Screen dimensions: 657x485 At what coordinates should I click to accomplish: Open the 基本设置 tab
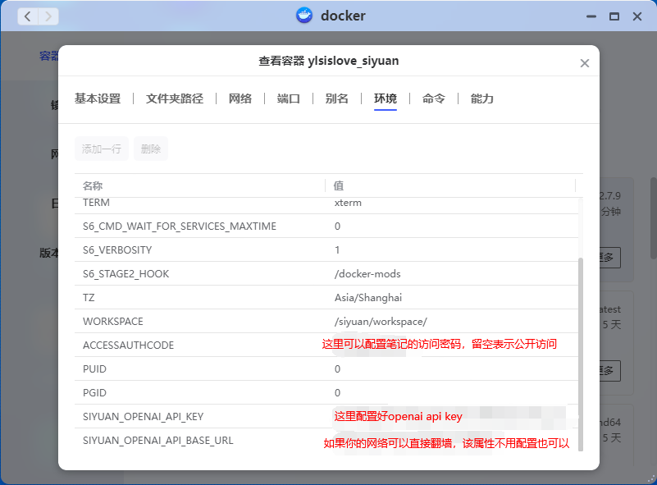coord(98,98)
